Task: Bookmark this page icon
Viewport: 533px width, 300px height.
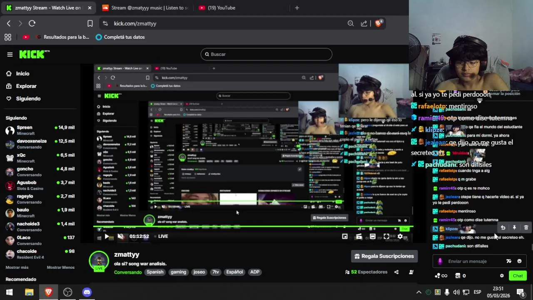Action: tap(90, 23)
